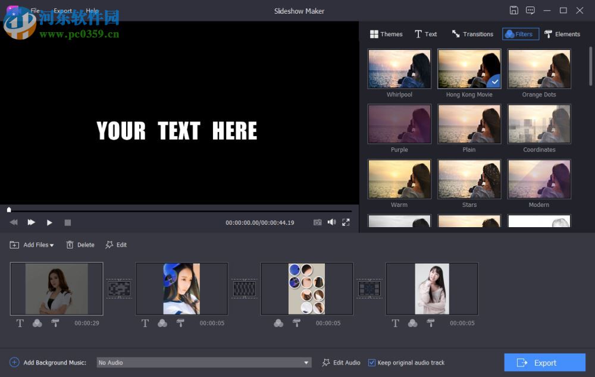The image size is (595, 377).
Task: Open Edit Audio settings
Action: point(340,362)
